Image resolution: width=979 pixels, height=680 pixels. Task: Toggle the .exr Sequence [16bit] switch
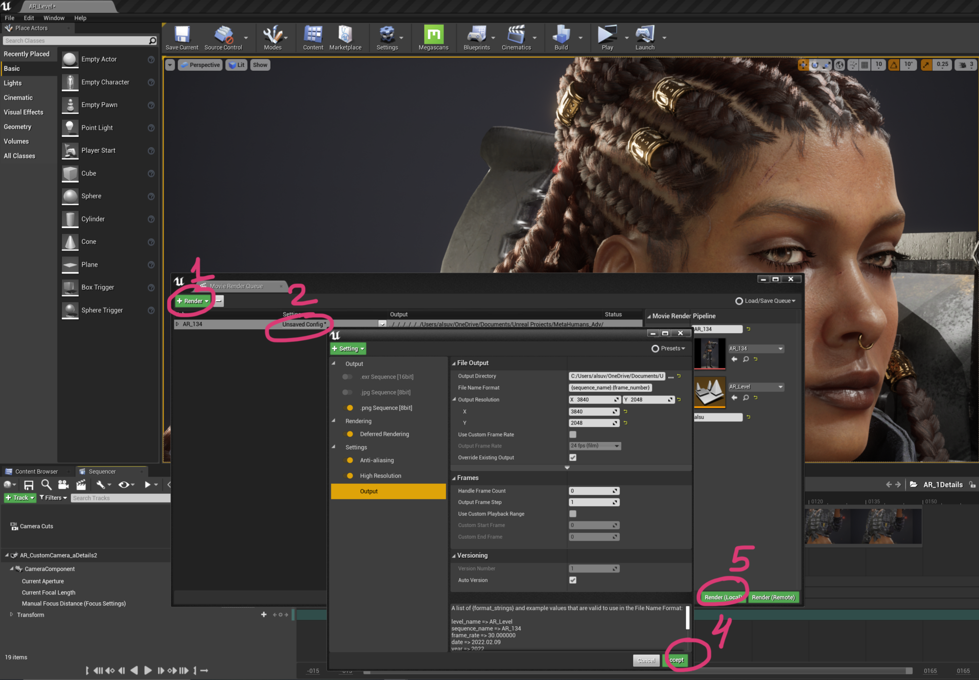pos(348,377)
